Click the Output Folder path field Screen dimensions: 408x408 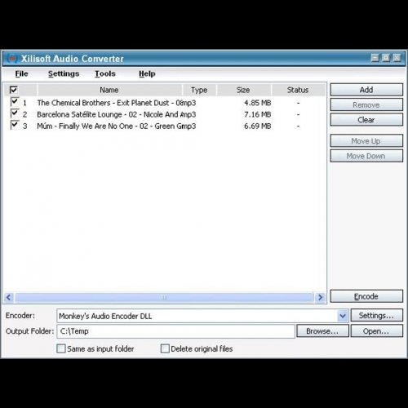(175, 331)
